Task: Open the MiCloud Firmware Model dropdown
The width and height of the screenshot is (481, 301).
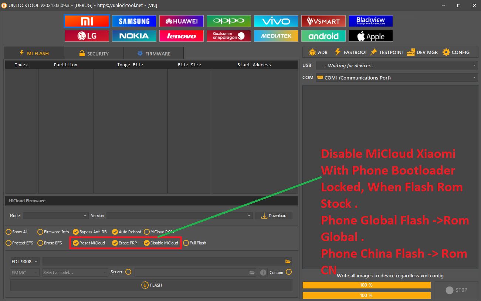Action: click(56, 216)
